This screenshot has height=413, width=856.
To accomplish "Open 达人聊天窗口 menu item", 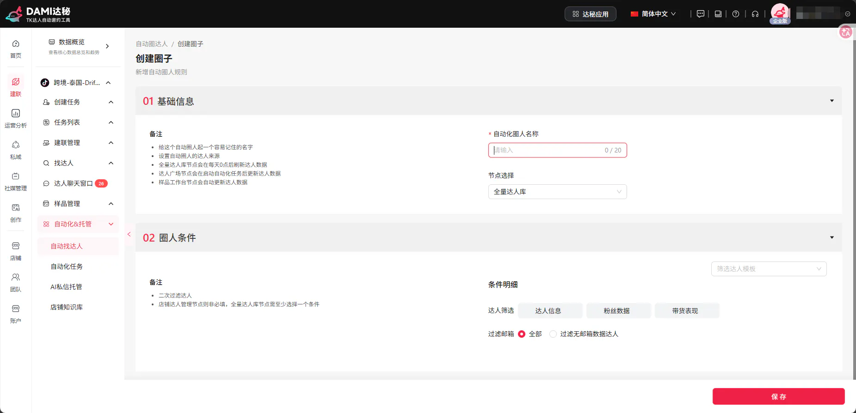I will [x=78, y=183].
